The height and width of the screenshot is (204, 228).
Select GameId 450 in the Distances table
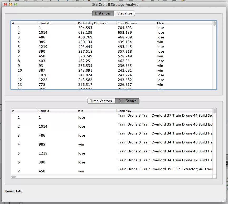click(42, 56)
